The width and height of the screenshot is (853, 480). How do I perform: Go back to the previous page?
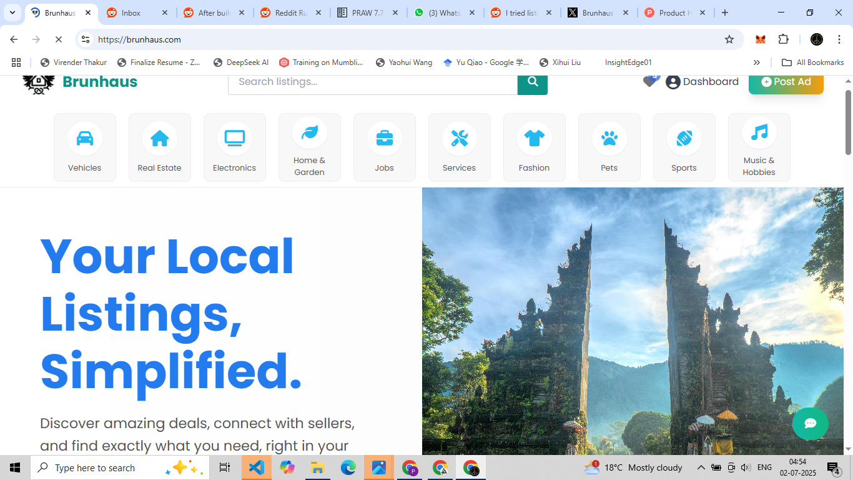[14, 39]
